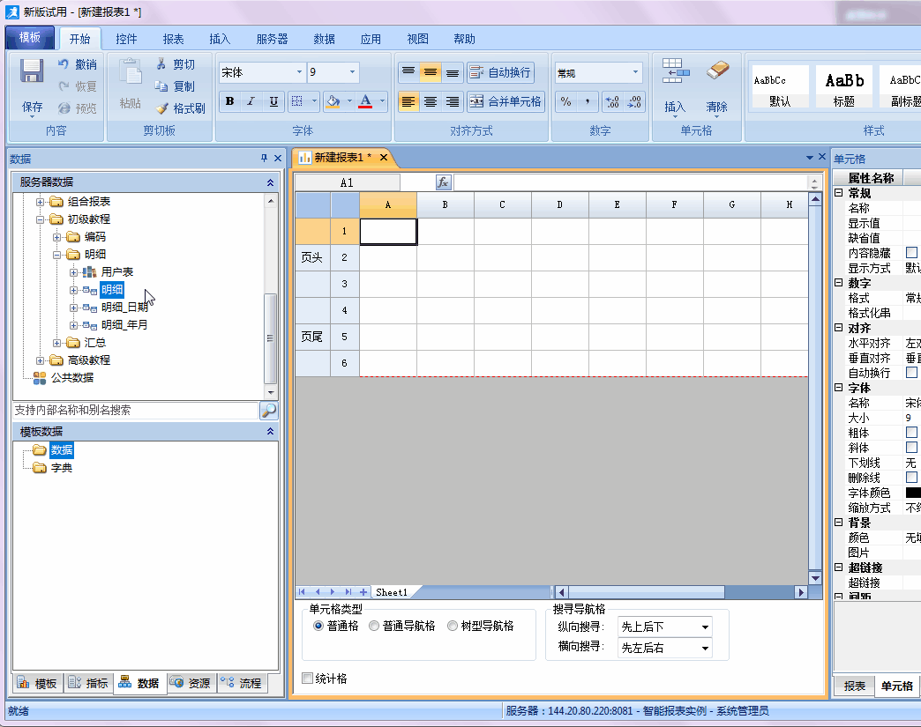
Task: Click the fx formula button
Action: (444, 182)
